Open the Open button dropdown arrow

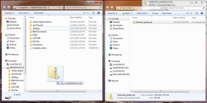point(132,13)
